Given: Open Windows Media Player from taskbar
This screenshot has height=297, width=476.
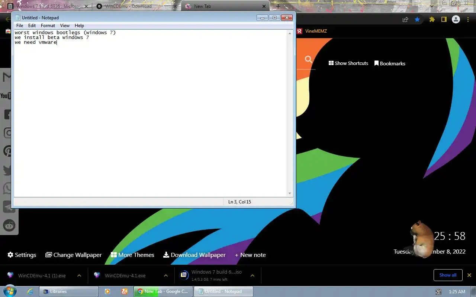Looking at the screenshot, I should pos(107,291).
